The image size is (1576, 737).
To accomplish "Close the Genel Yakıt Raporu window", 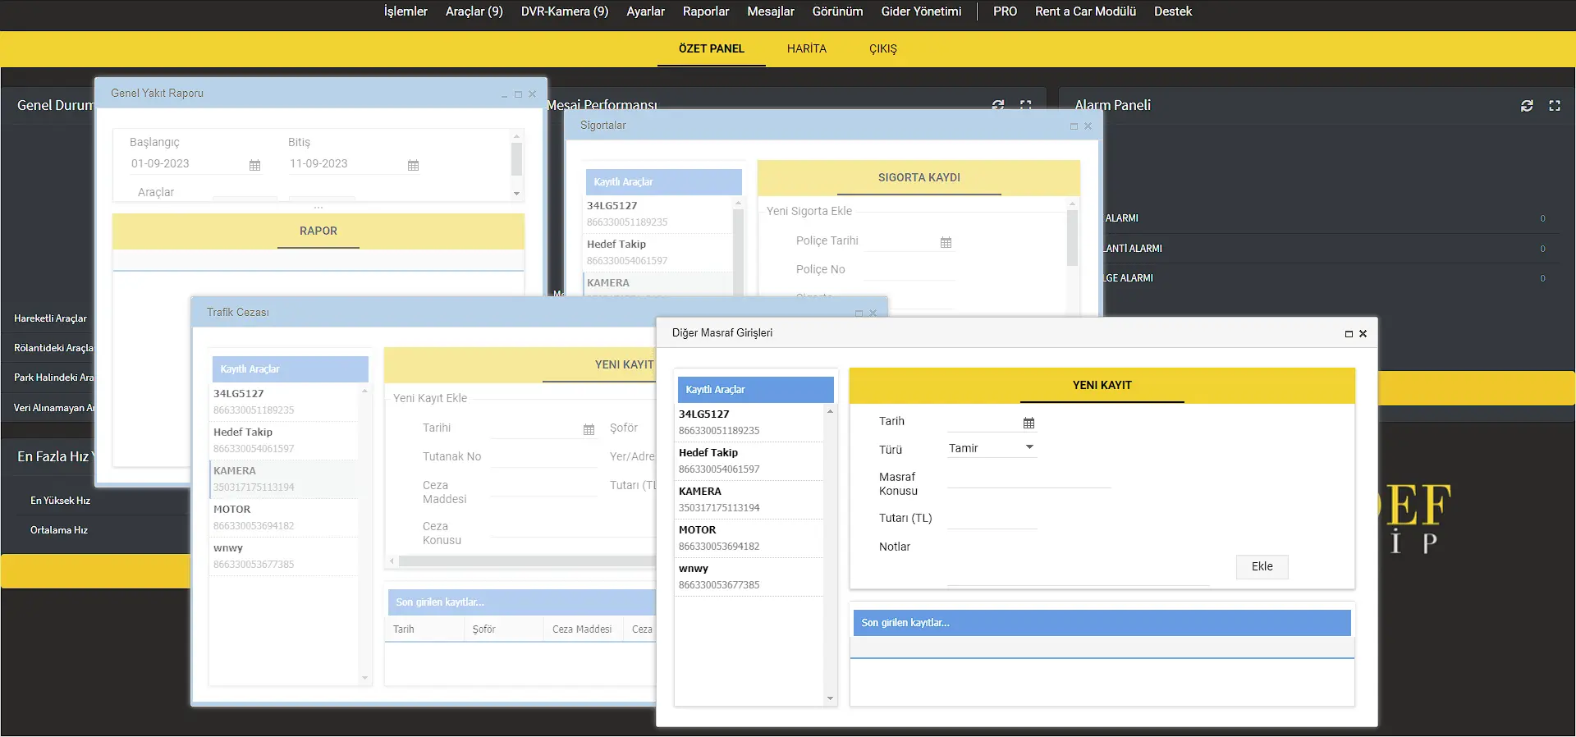I will [532, 94].
